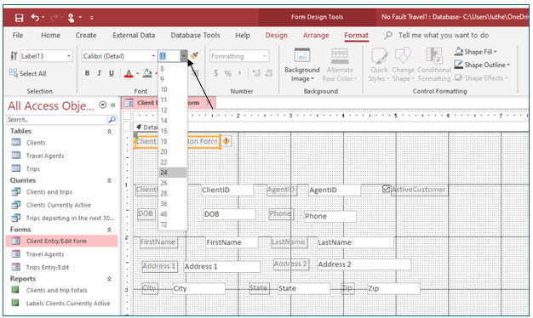The height and width of the screenshot is (318, 533).
Task: Open the Calibri (Detail) font name dropdown
Action: [153, 56]
